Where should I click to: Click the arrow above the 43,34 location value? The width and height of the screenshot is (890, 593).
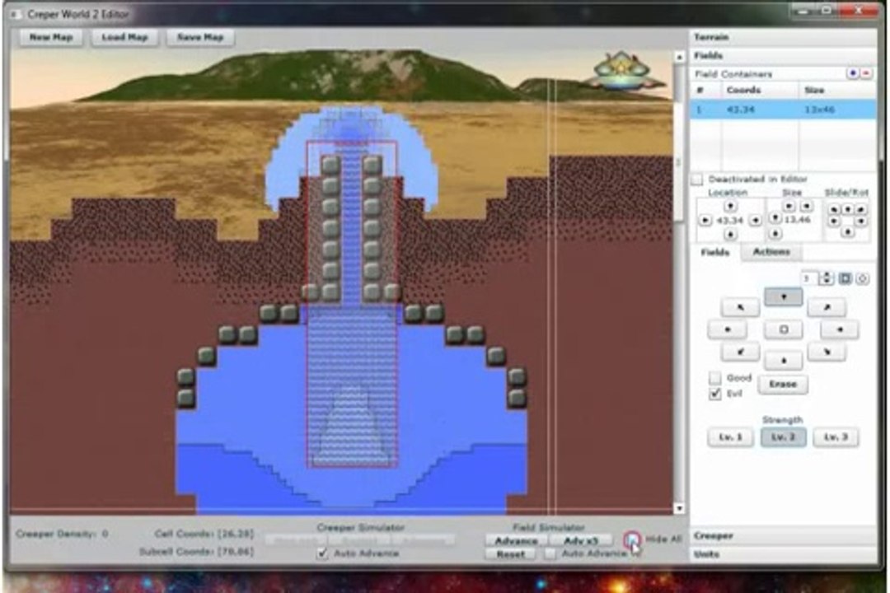[730, 206]
